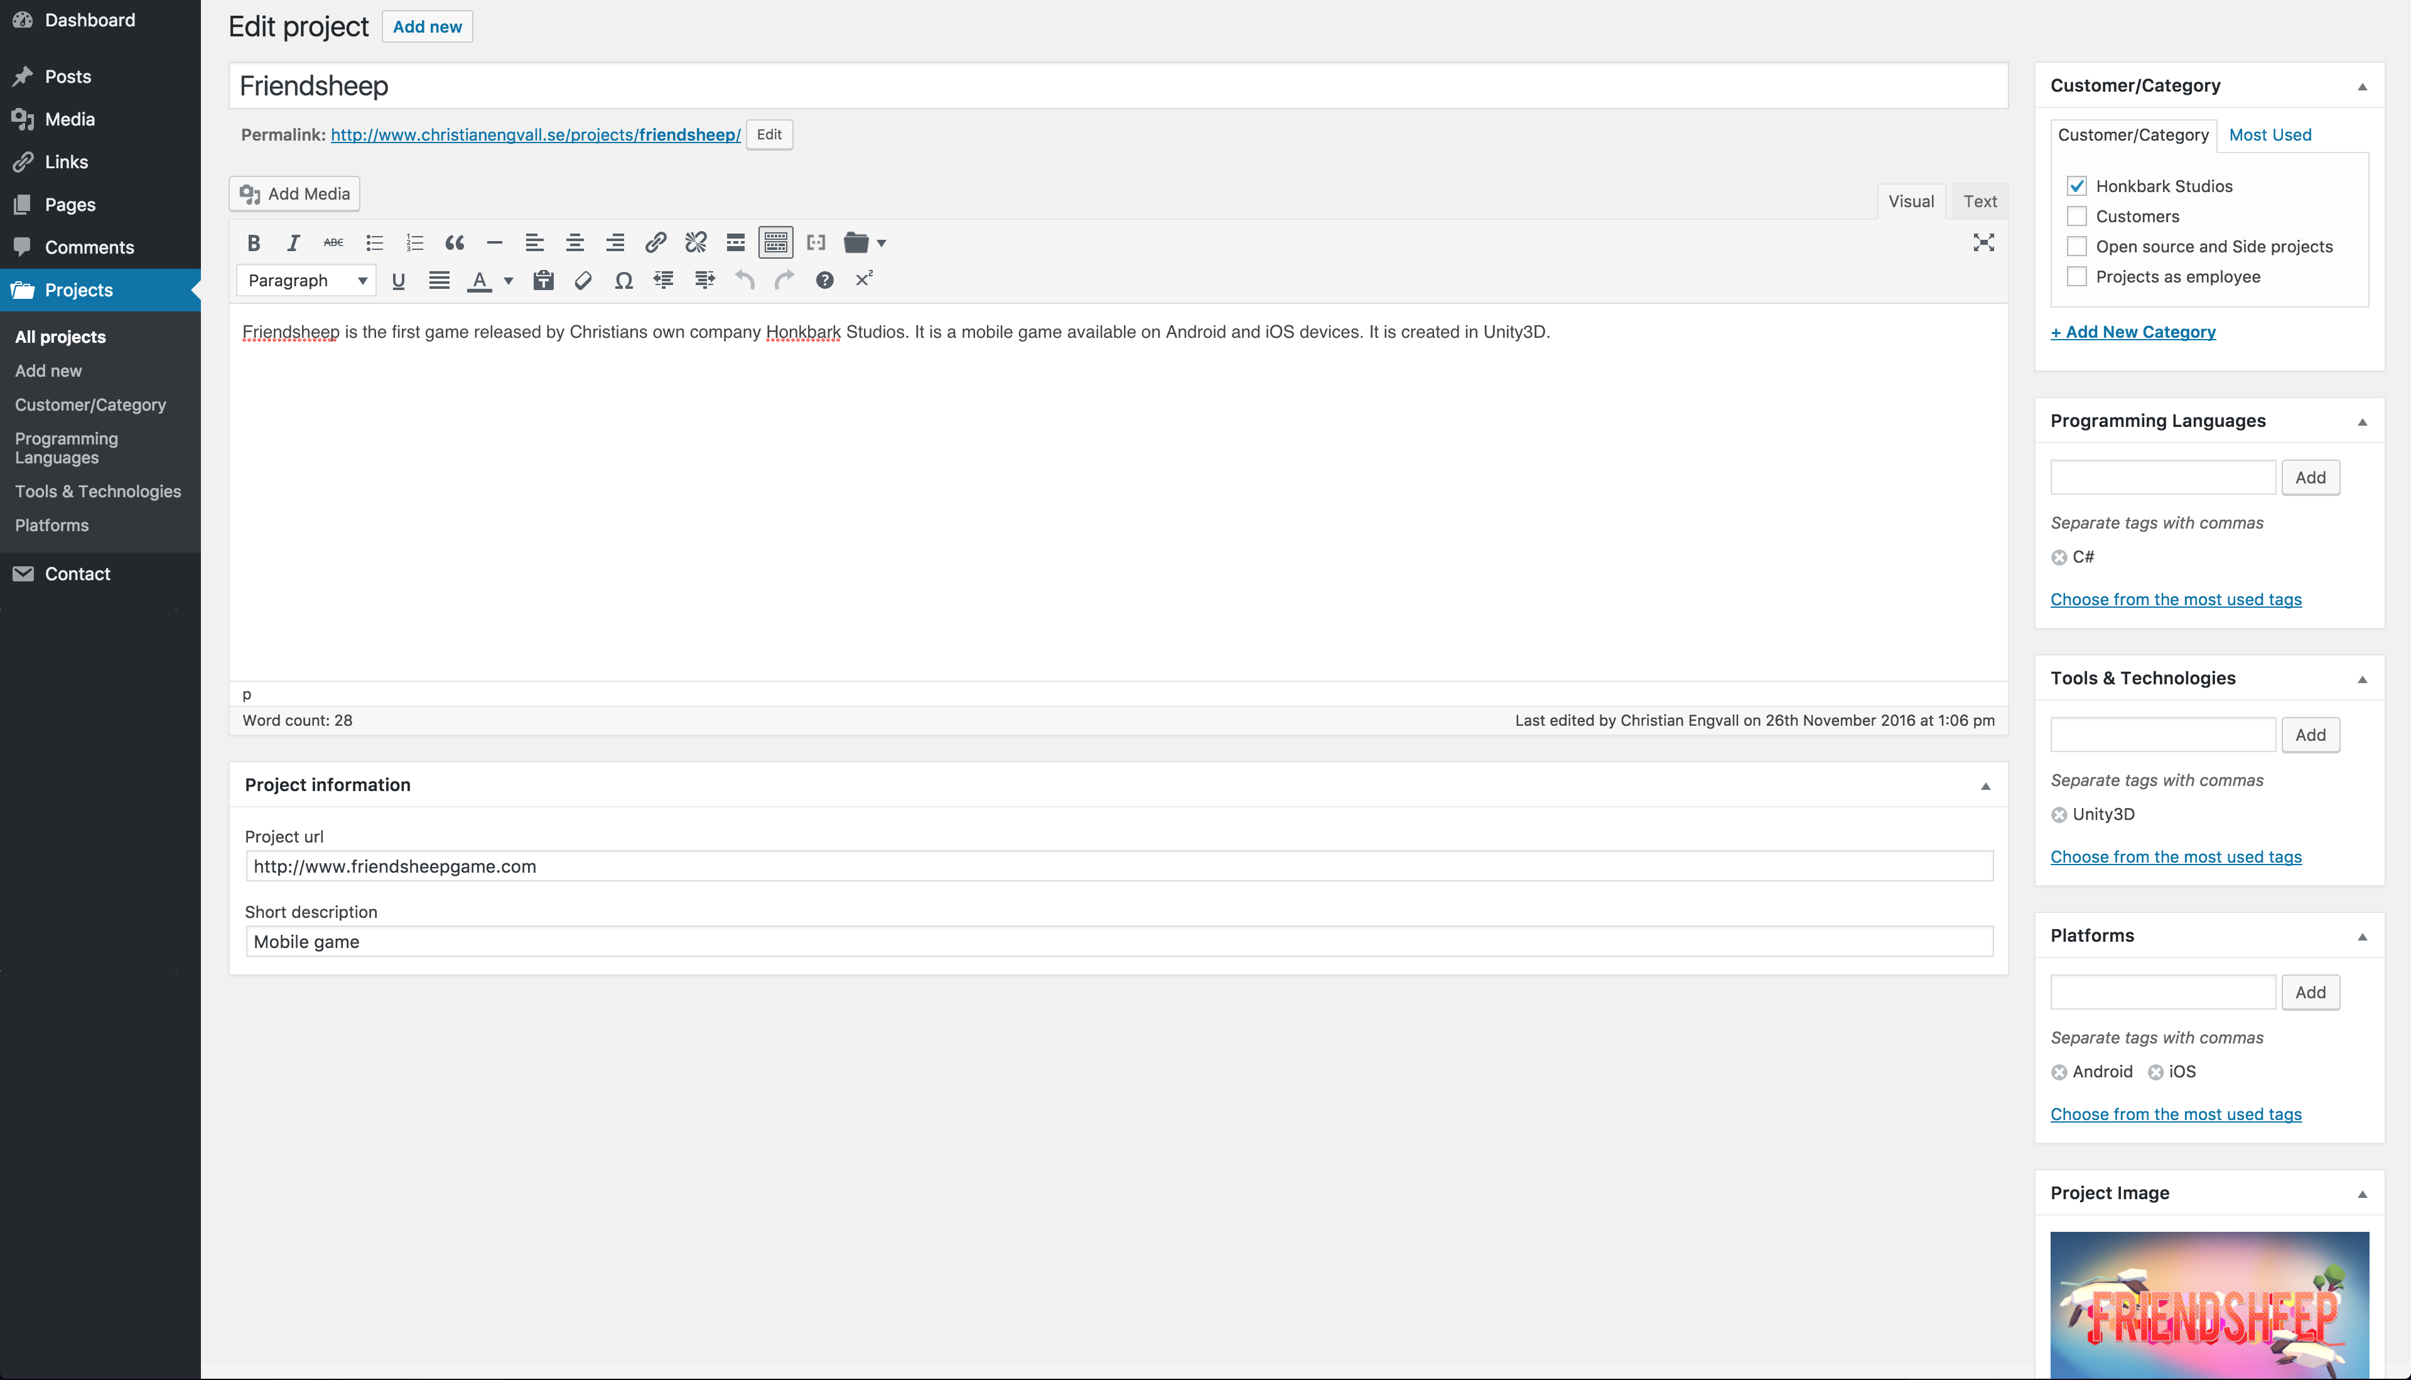Uncheck Honkbark Studios category
Image resolution: width=2411 pixels, height=1380 pixels.
coord(2076,186)
